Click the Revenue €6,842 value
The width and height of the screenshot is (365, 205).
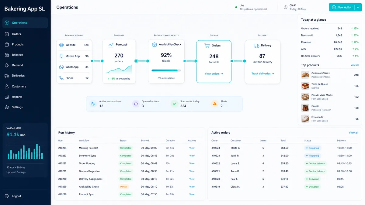point(338,42)
